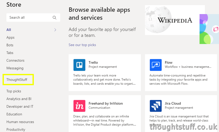
Task: Select the Apps category
Action: click(x=11, y=37)
